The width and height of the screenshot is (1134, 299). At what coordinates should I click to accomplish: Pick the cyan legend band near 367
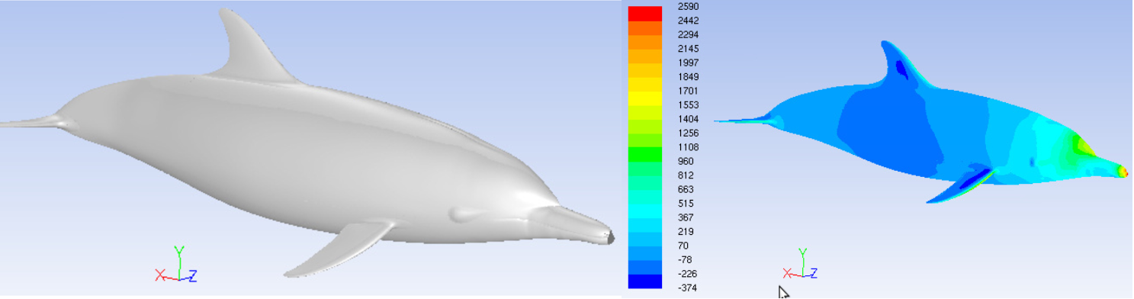pyautogui.click(x=644, y=211)
